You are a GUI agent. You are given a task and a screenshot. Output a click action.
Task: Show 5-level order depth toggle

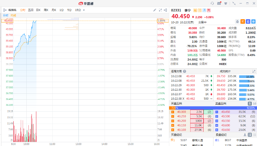(249, 103)
